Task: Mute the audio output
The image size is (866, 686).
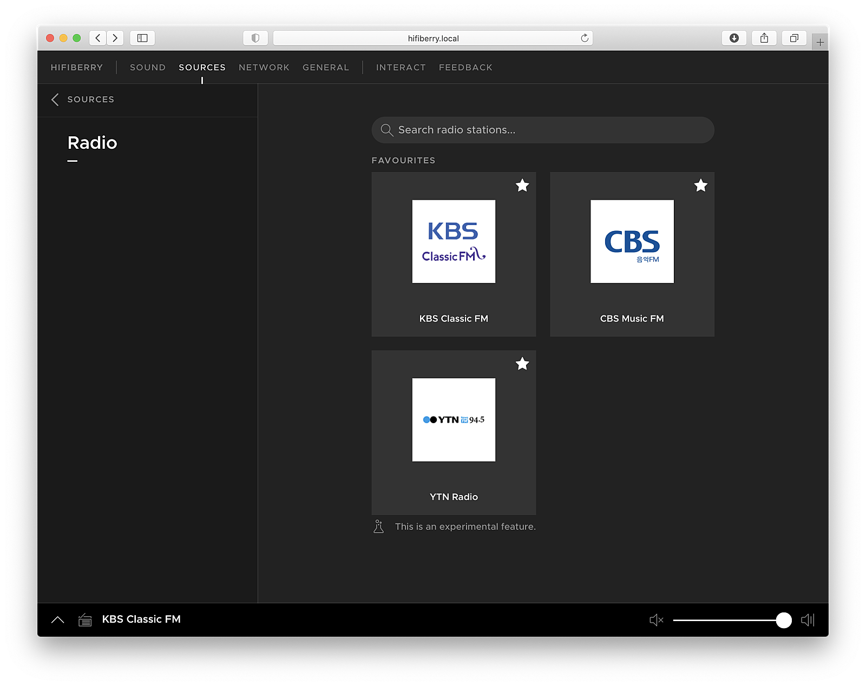Action: (x=656, y=620)
